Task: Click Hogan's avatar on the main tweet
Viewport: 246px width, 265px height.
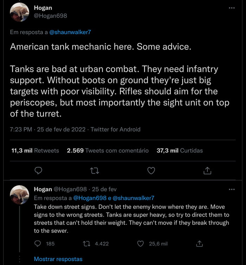Action: (x=20, y=12)
